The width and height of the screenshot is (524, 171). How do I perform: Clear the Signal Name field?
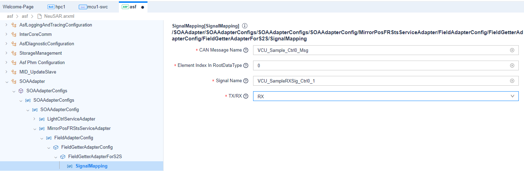[x=512, y=81]
